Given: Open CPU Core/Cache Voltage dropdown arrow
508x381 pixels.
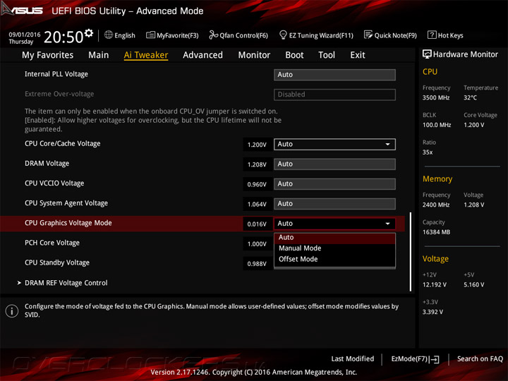Looking at the screenshot, I should click(x=387, y=144).
